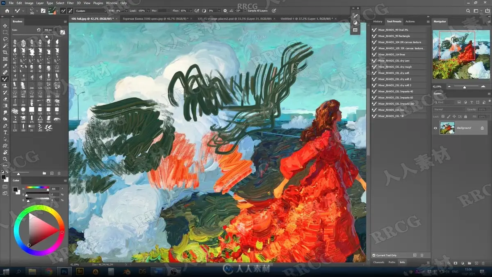
Task: Switch to the History tab
Action: coord(378,21)
